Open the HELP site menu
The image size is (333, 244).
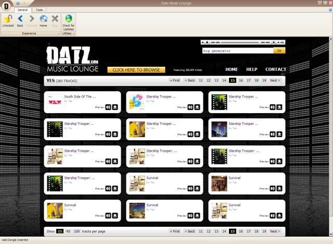coord(252,69)
